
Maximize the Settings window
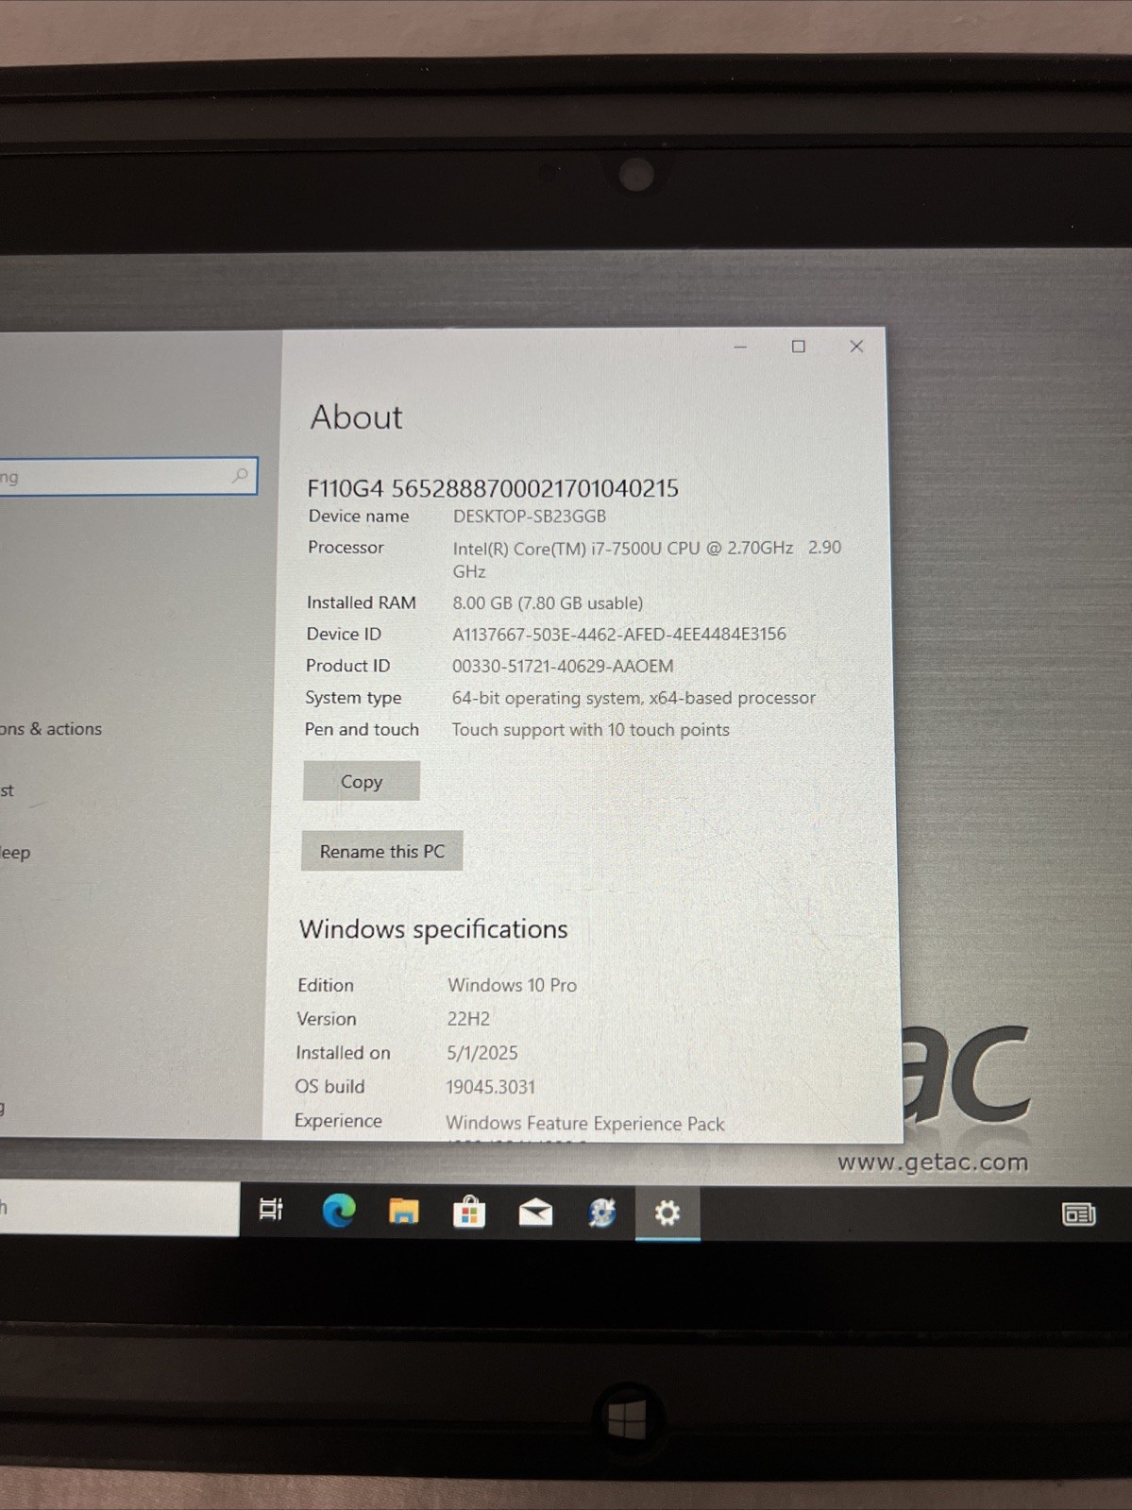[799, 347]
